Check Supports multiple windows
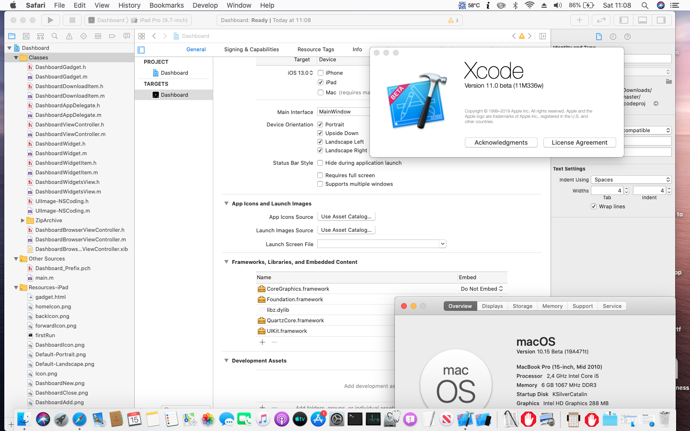The width and height of the screenshot is (690, 431). 320,184
